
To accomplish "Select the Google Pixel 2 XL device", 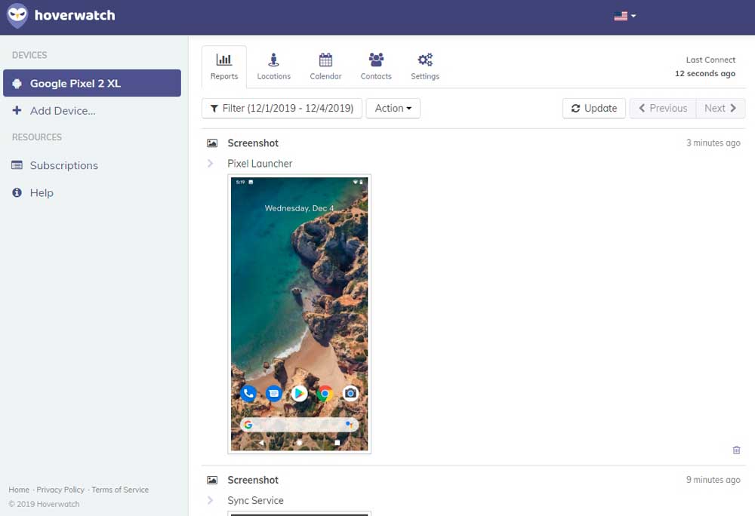I will click(92, 83).
